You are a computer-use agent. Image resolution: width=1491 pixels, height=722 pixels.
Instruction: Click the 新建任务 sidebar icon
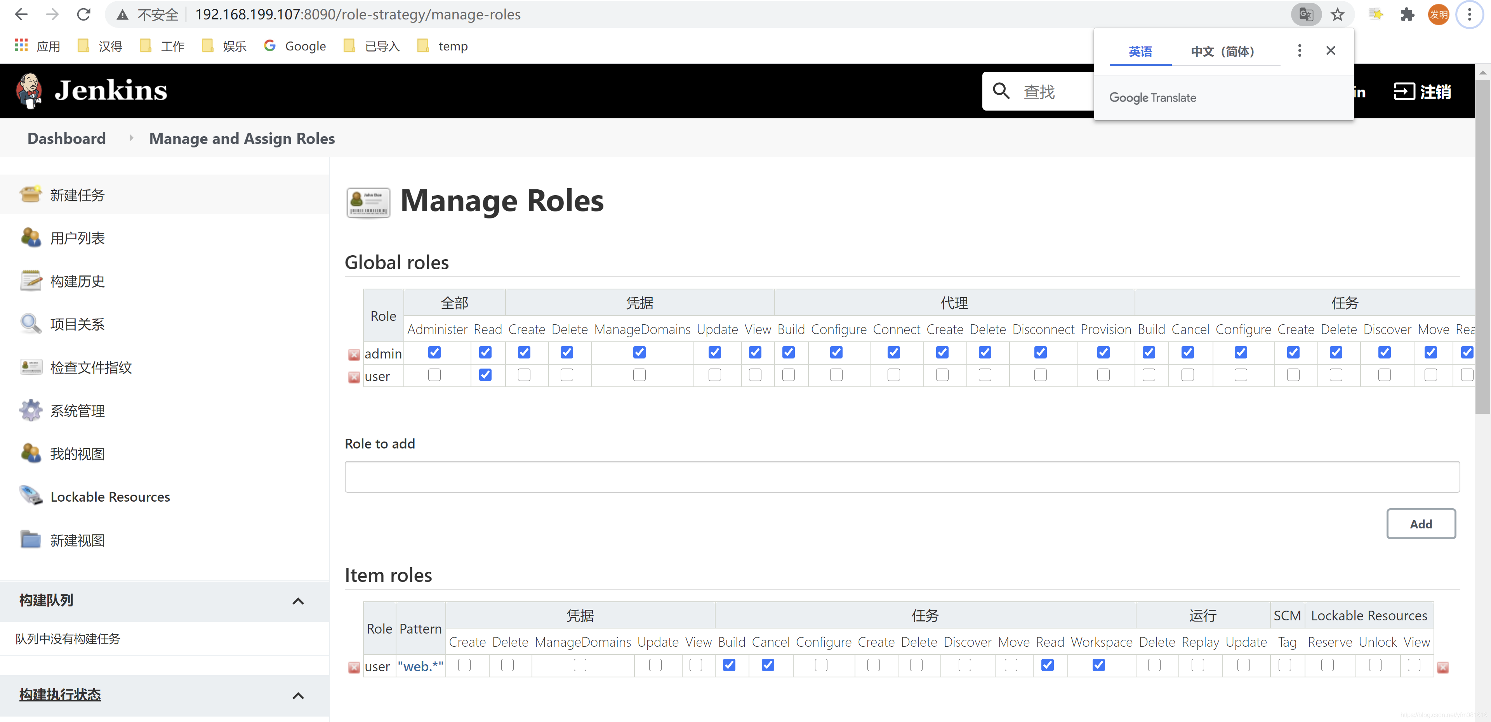pyautogui.click(x=31, y=194)
